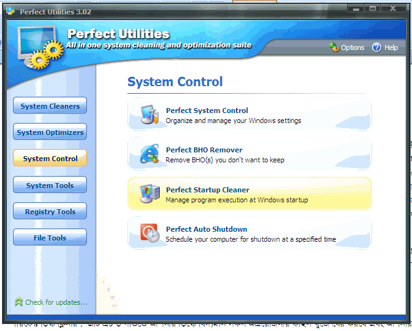The height and width of the screenshot is (331, 412).
Task: Click the Perfect BHO Remover Internet Explorer icon
Action: (150, 154)
